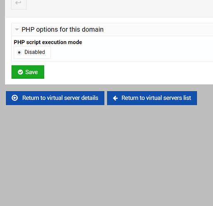The height and width of the screenshot is (206, 213).
Task: Select the Disabled radio button
Action: [19, 52]
